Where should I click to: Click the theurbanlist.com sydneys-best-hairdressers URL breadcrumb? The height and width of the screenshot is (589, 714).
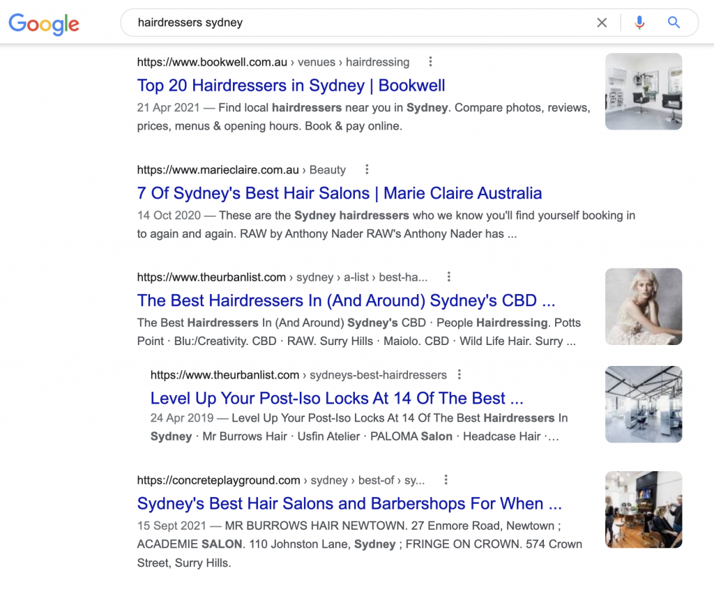click(298, 375)
